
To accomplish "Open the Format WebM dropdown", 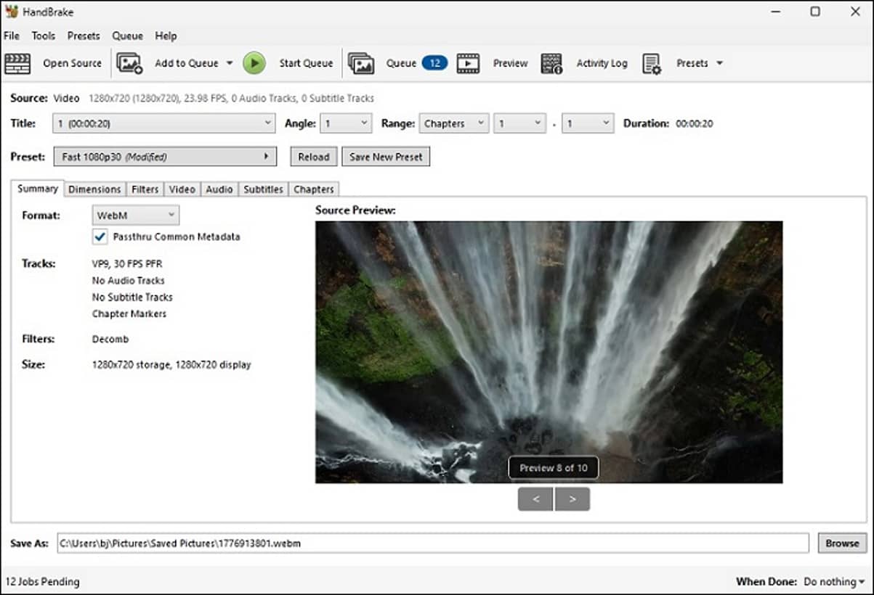I will point(136,215).
